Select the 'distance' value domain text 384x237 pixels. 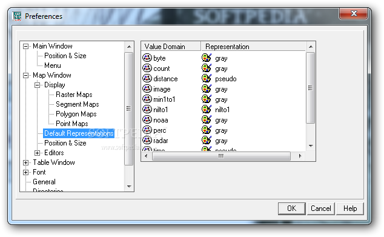(165, 79)
